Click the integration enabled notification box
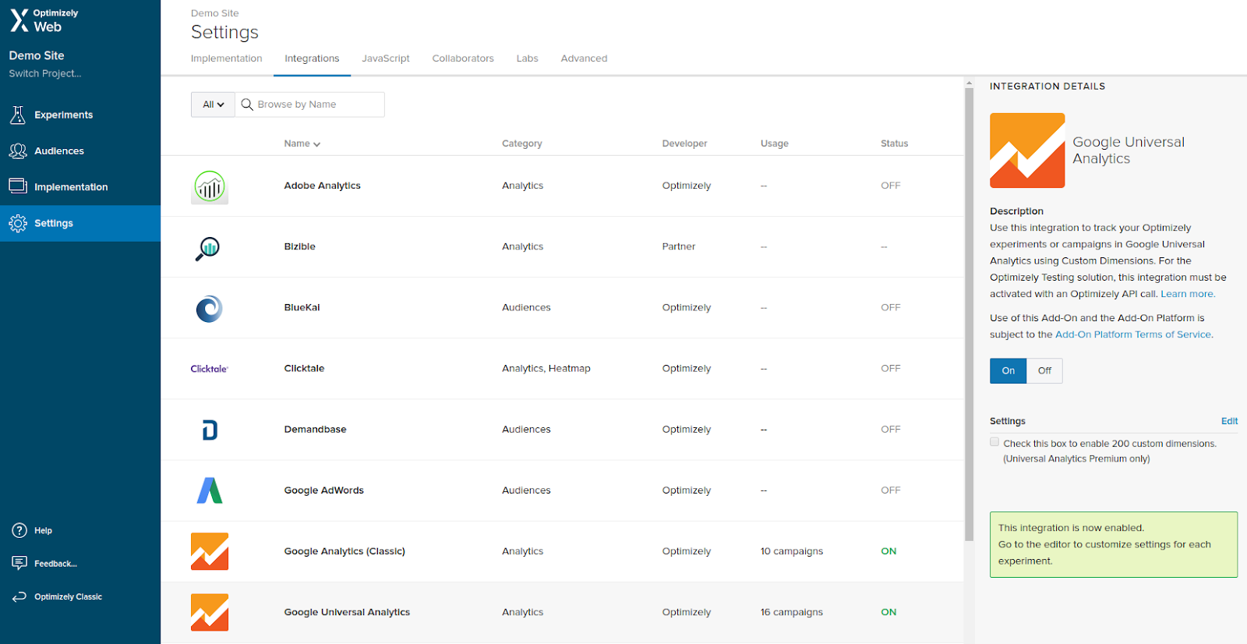The height and width of the screenshot is (644, 1247). [1114, 544]
